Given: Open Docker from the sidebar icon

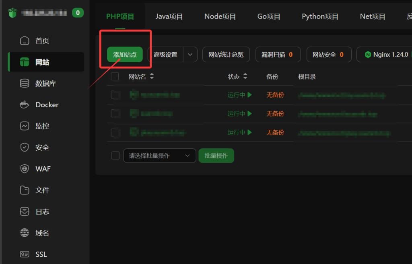Looking at the screenshot, I should click(25, 104).
